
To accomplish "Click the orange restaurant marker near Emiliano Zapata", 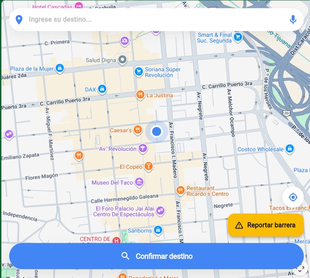I will (79, 156).
